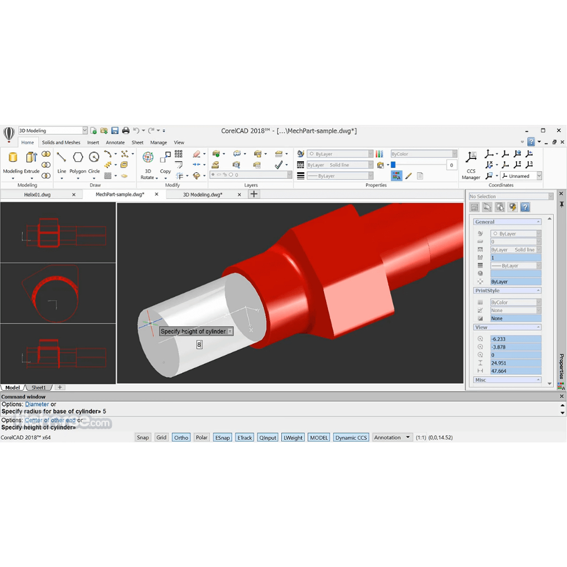The width and height of the screenshot is (567, 567).
Task: Open the 3D Modeling workspace dropdown
Action: pos(85,131)
